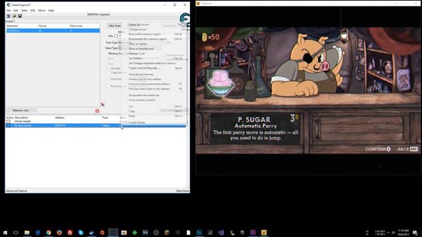Toggle the No description record's active checkbox
Image resolution: width=422 pixels, height=237 pixels.
coord(9,126)
